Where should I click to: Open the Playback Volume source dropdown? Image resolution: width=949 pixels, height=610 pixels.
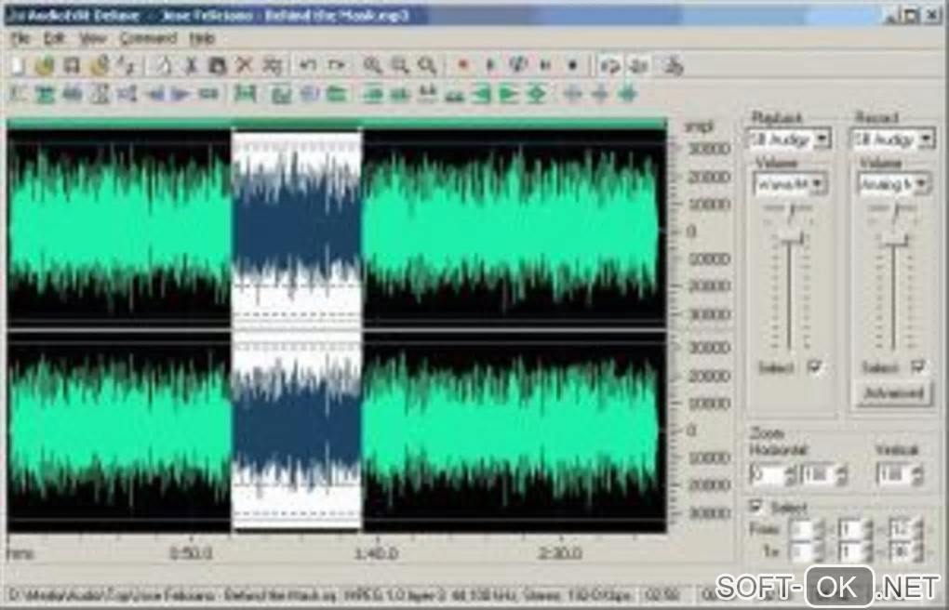coord(789,183)
